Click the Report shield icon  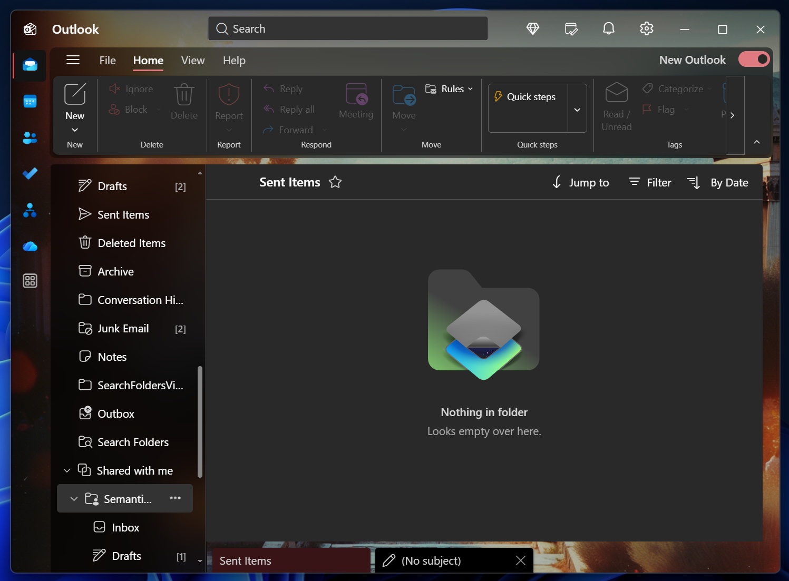[x=229, y=95]
